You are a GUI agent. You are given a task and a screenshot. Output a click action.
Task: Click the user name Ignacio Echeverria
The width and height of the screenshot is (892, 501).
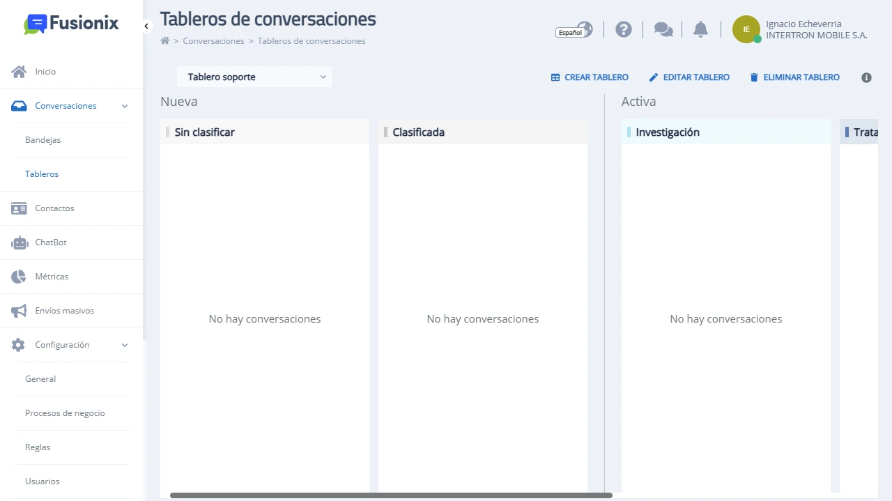click(x=803, y=24)
